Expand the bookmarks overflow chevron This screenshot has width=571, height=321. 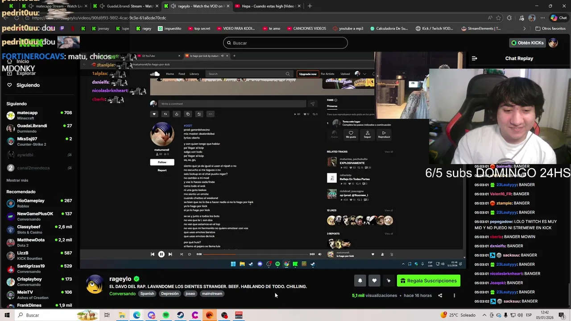[525, 29]
